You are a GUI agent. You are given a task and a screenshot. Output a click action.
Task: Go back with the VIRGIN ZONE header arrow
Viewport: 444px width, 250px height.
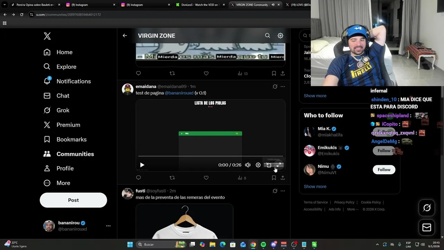[x=125, y=35]
